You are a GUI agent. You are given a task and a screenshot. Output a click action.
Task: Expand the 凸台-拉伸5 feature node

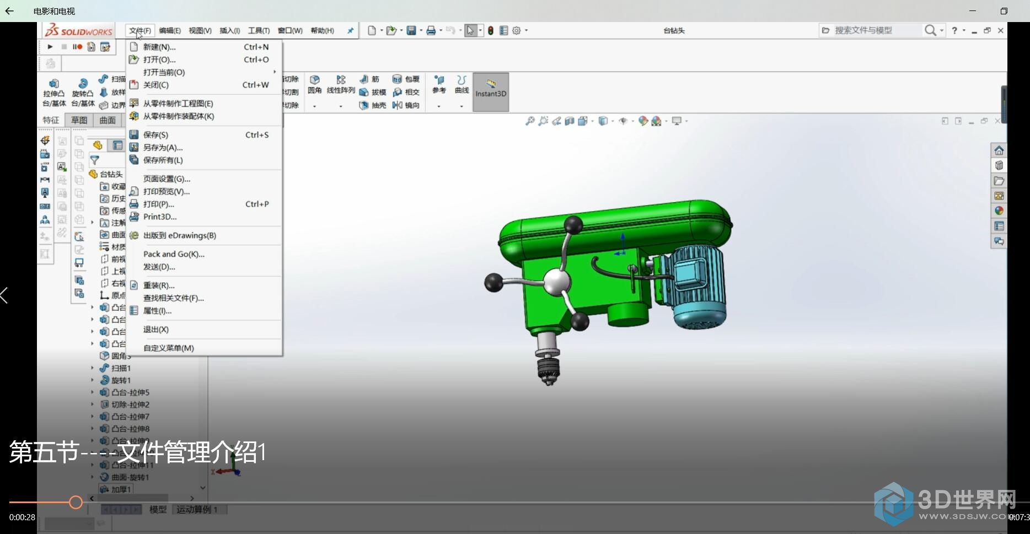[92, 392]
